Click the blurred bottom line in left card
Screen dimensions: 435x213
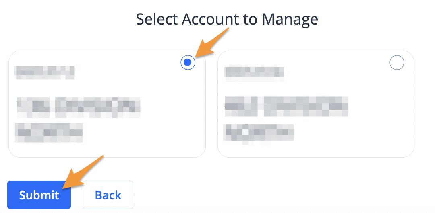coord(49,132)
